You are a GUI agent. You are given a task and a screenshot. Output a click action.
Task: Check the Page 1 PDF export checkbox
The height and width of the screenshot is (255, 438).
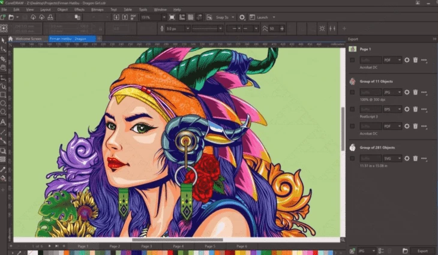[x=352, y=60]
